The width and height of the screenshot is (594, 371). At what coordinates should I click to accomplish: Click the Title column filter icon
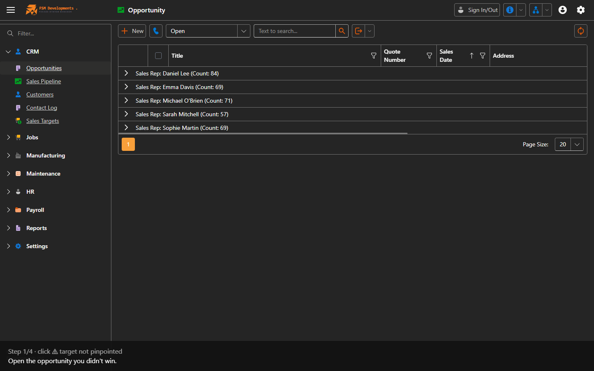tap(373, 56)
